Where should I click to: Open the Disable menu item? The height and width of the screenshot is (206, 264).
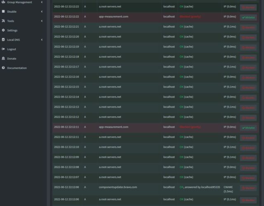[12, 12]
